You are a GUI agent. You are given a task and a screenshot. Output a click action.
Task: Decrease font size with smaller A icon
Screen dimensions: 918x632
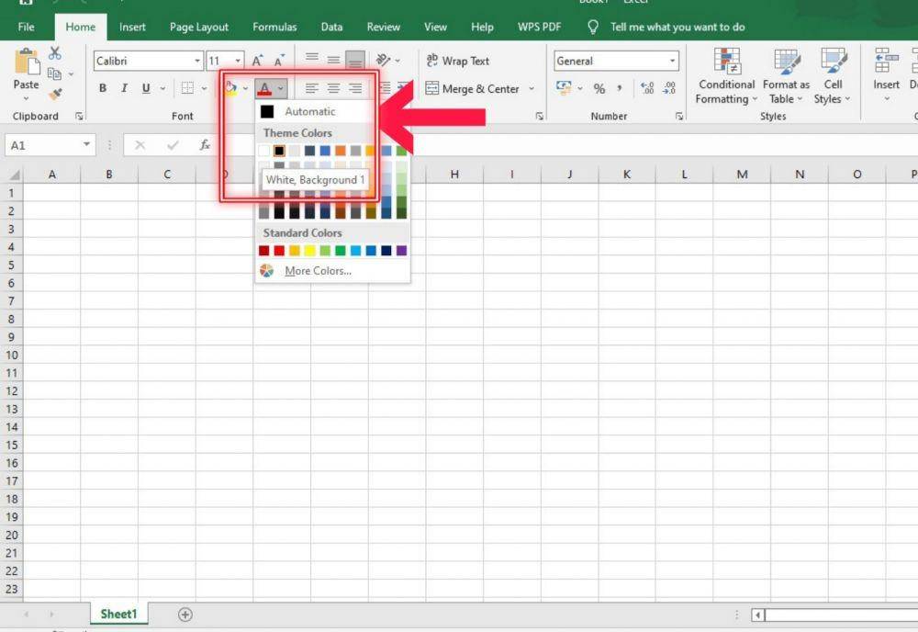[279, 61]
